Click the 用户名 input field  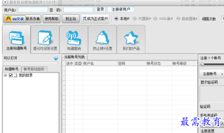(33, 10)
